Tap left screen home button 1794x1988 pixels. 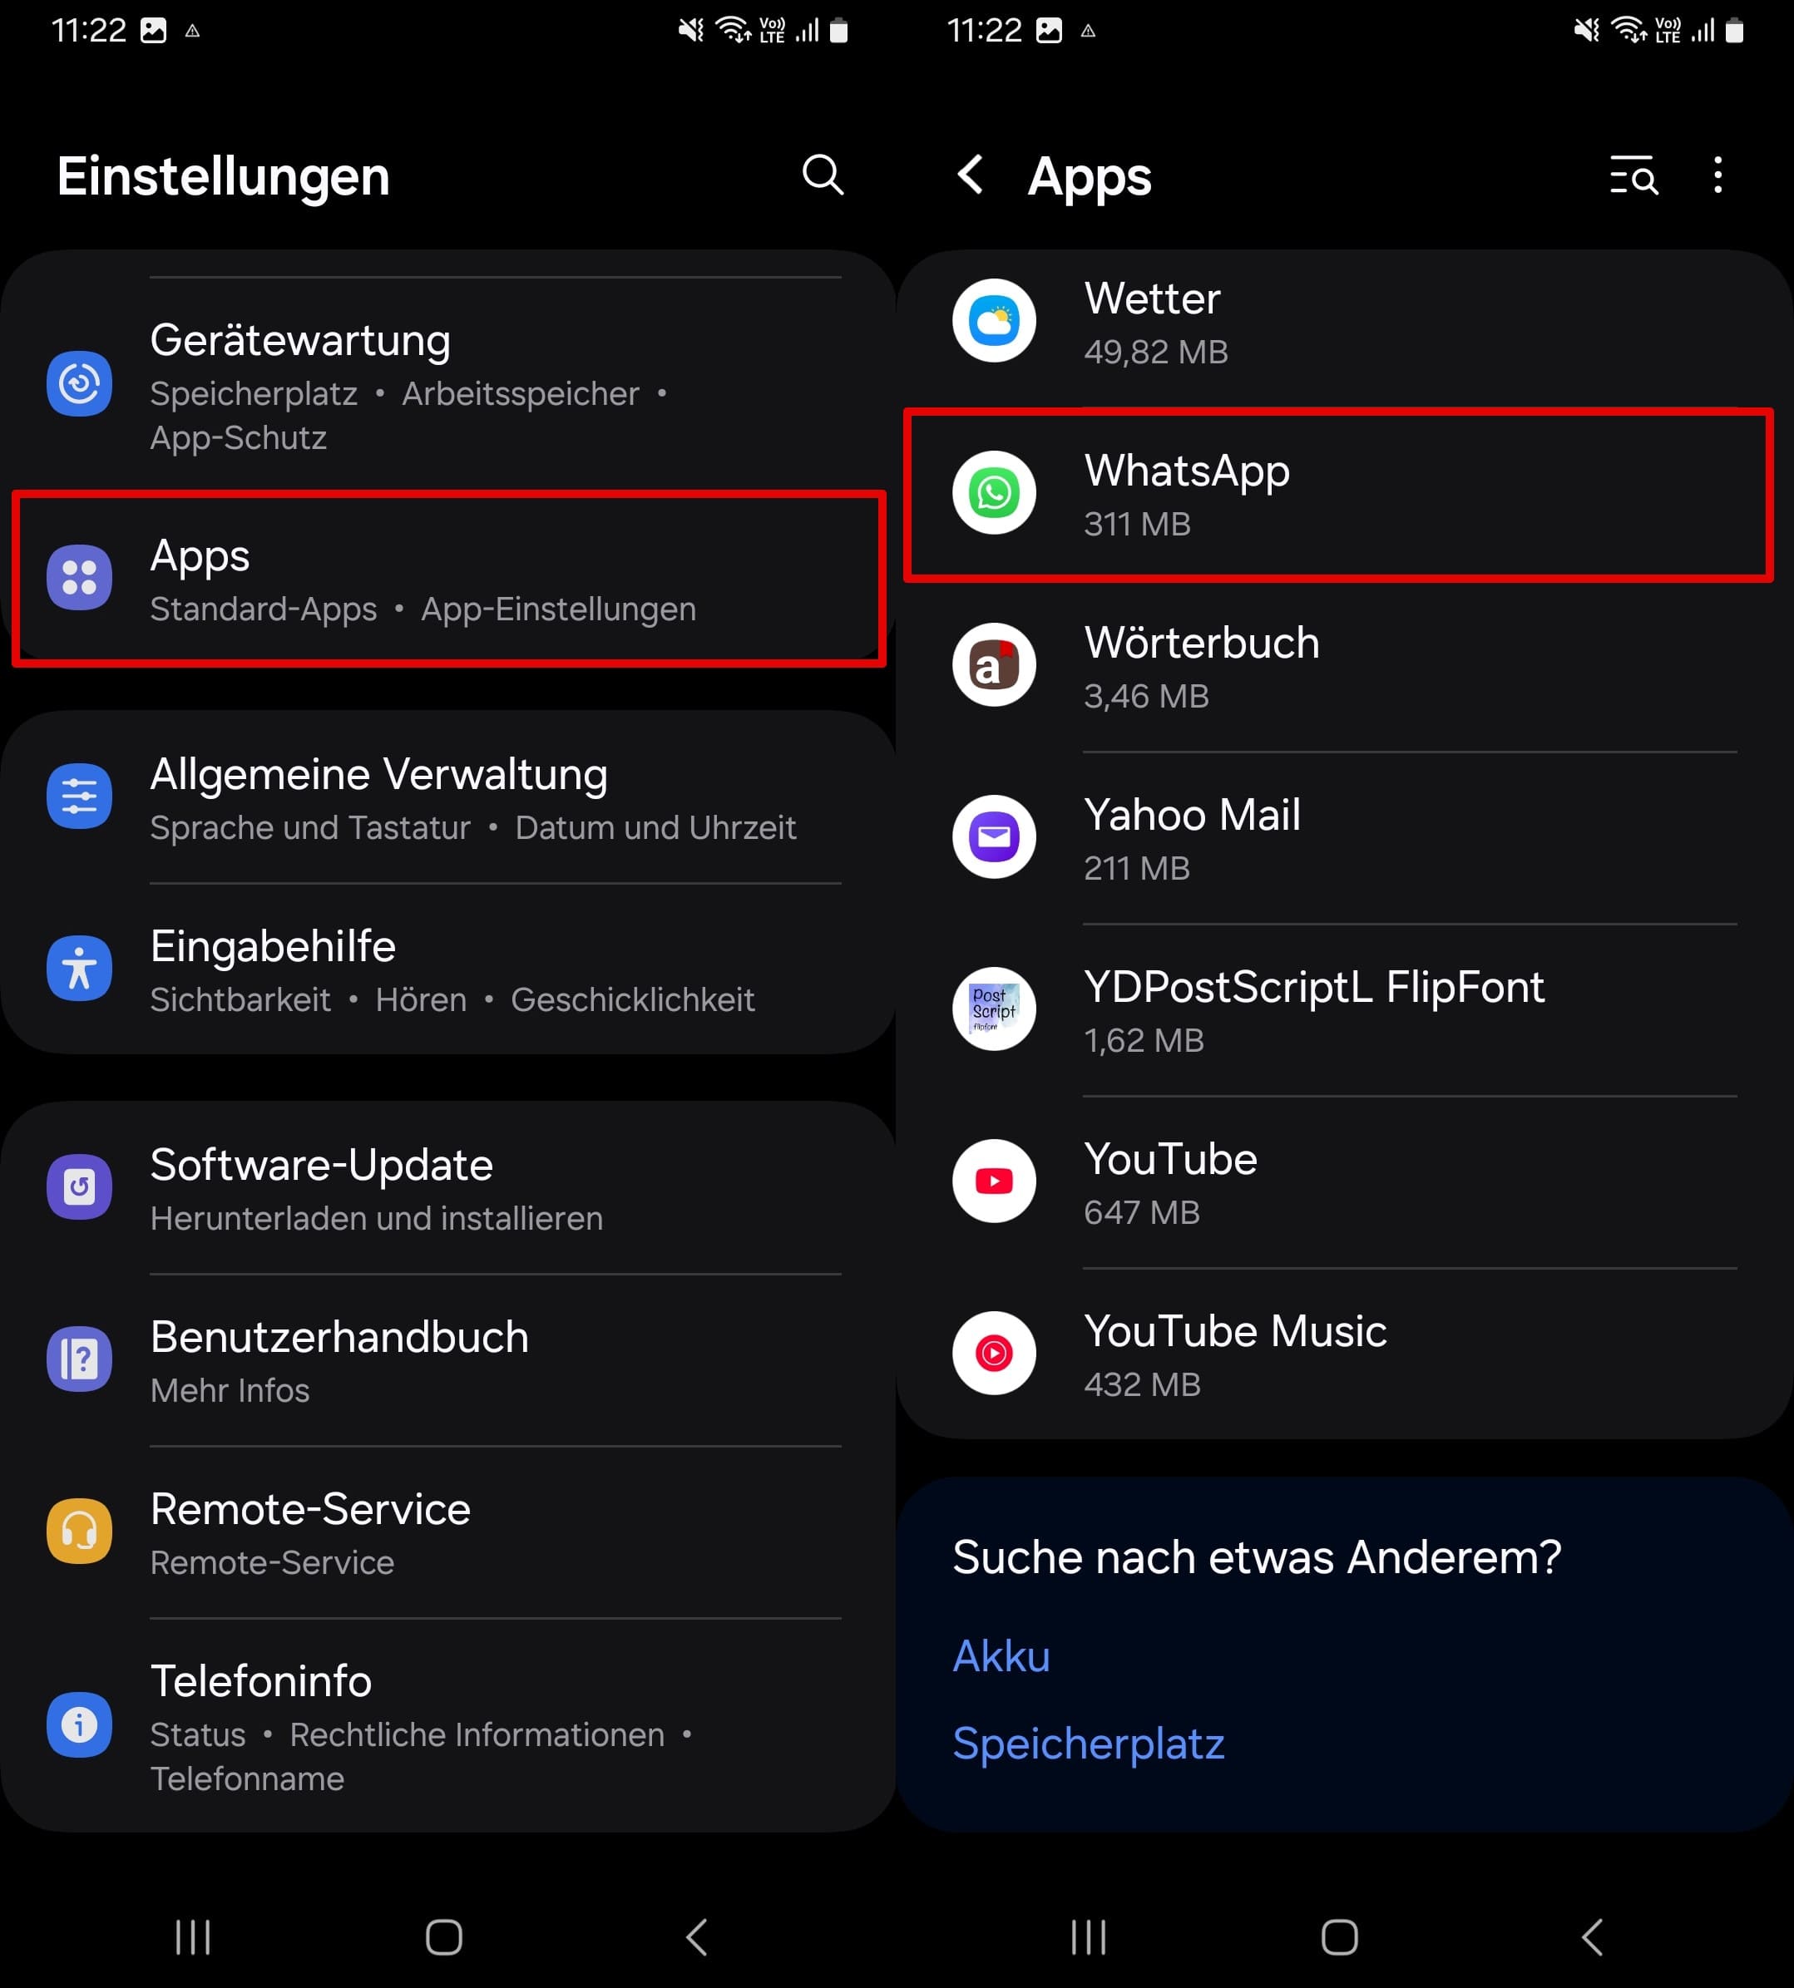[443, 1936]
